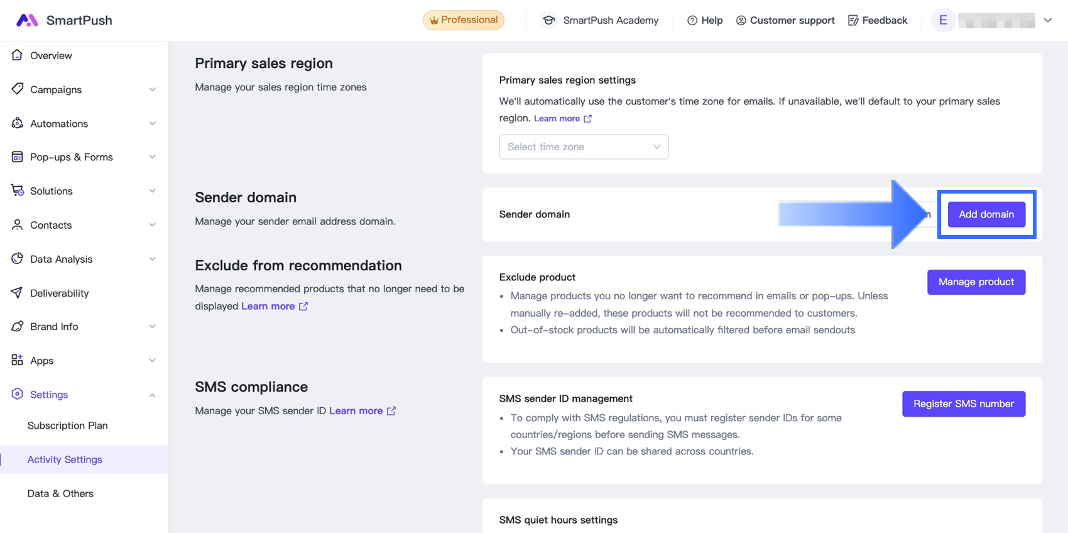Expand the Campaigns sidebar section
This screenshot has width=1068, height=533.
pos(152,89)
